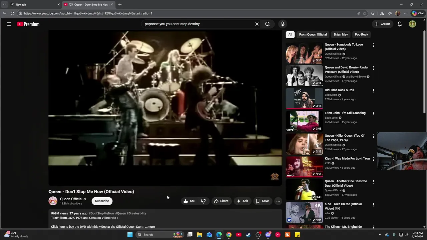
Task: Open Queen Official channel avatar
Action: 53,201
